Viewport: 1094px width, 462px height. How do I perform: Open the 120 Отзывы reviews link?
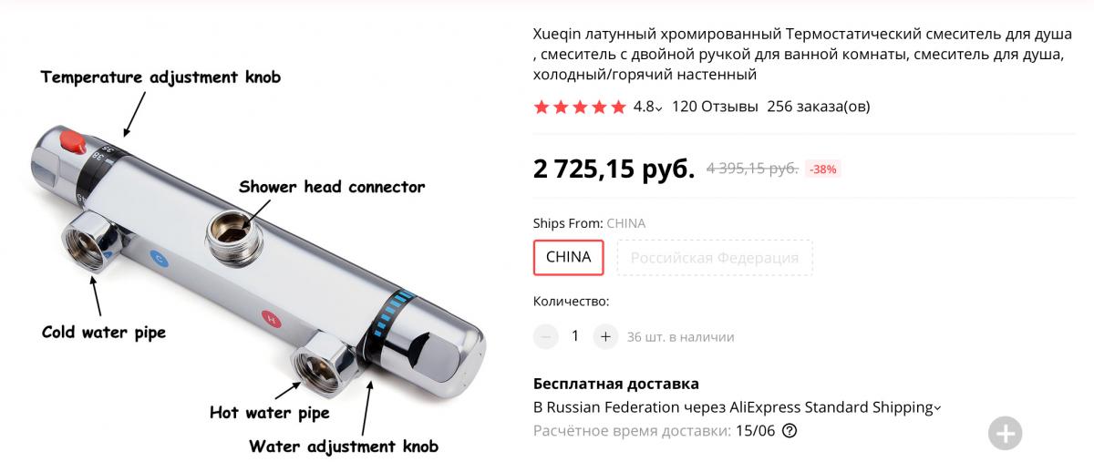(x=715, y=107)
